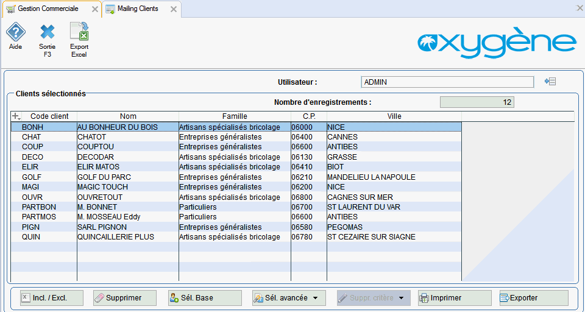Click the Imprimer button
The width and height of the screenshot is (585, 312).
(455, 298)
